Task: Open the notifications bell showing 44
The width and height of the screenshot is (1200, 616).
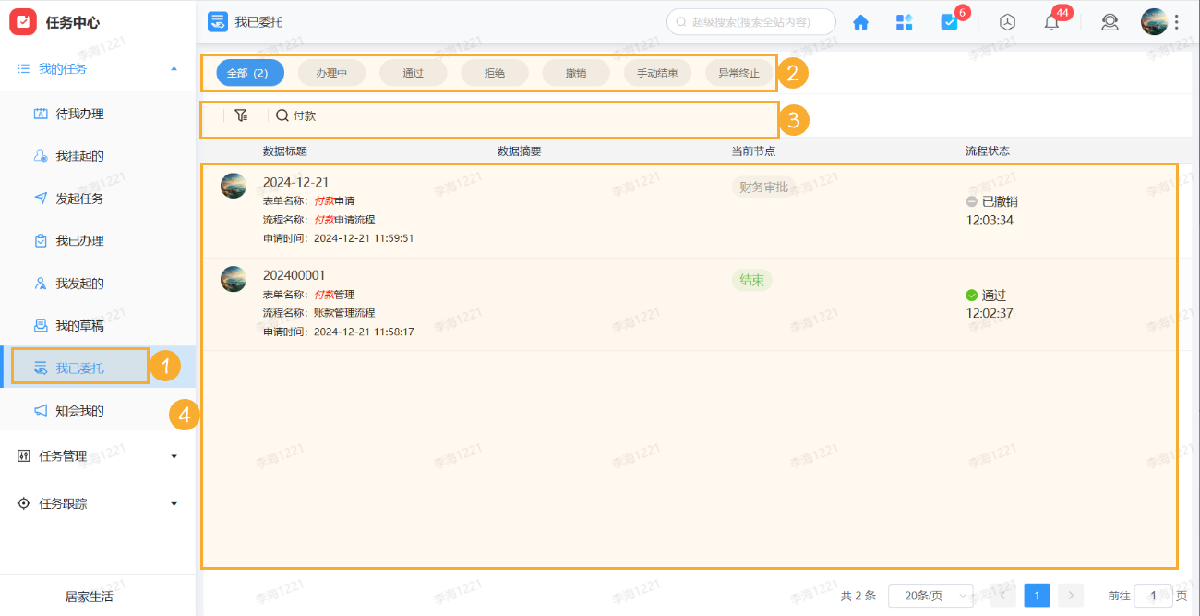Action: click(1050, 21)
